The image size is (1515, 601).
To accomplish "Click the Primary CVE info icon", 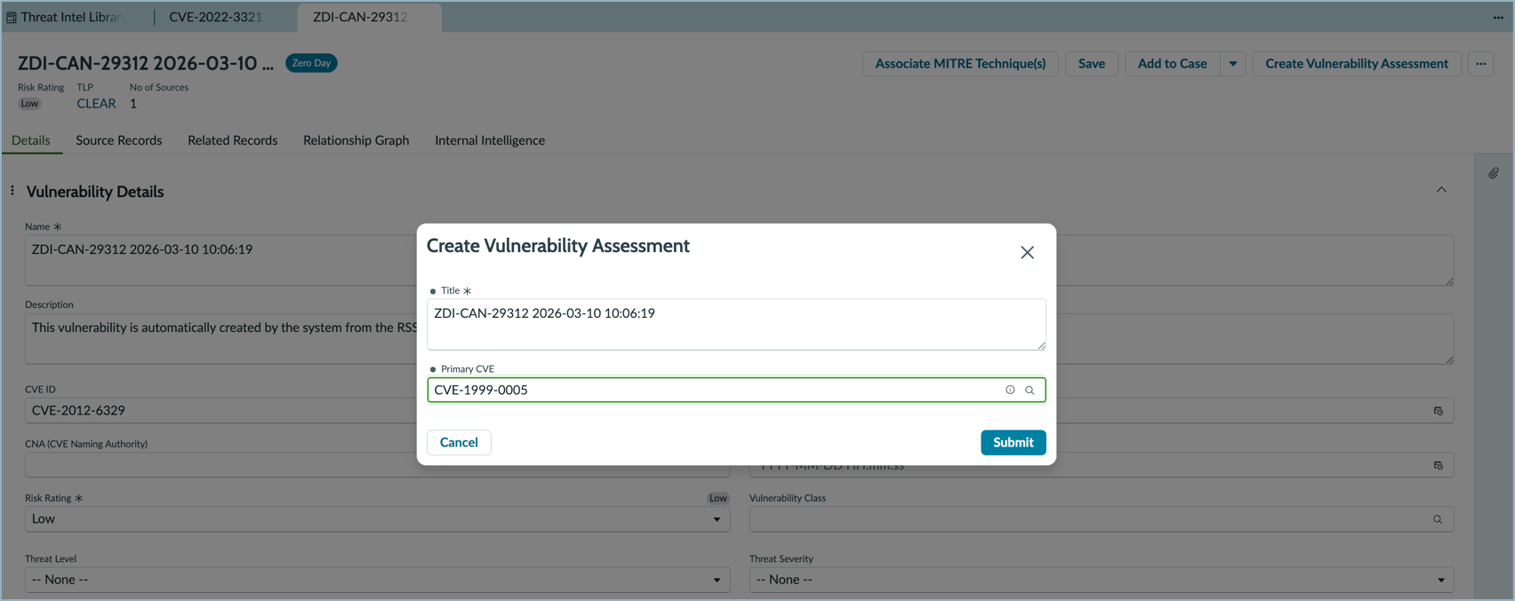I will (1010, 390).
